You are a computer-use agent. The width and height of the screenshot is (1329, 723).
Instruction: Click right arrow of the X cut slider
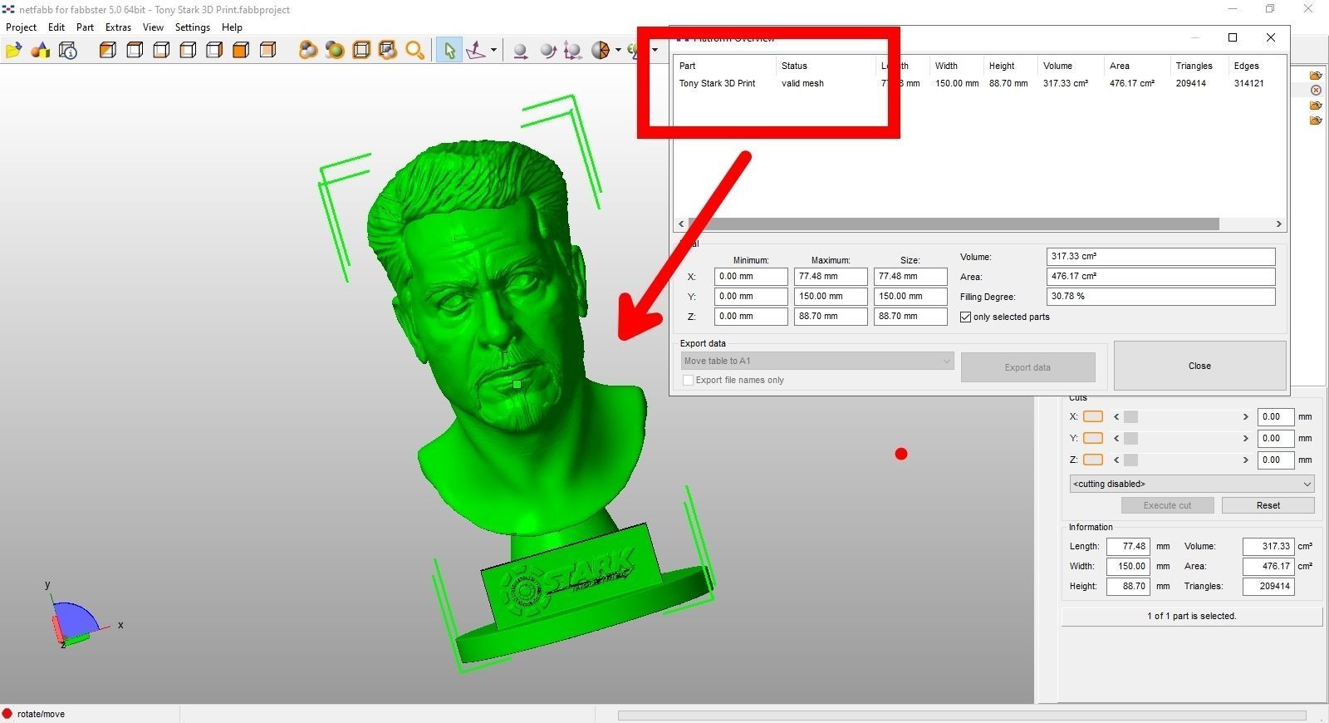pos(1245,416)
